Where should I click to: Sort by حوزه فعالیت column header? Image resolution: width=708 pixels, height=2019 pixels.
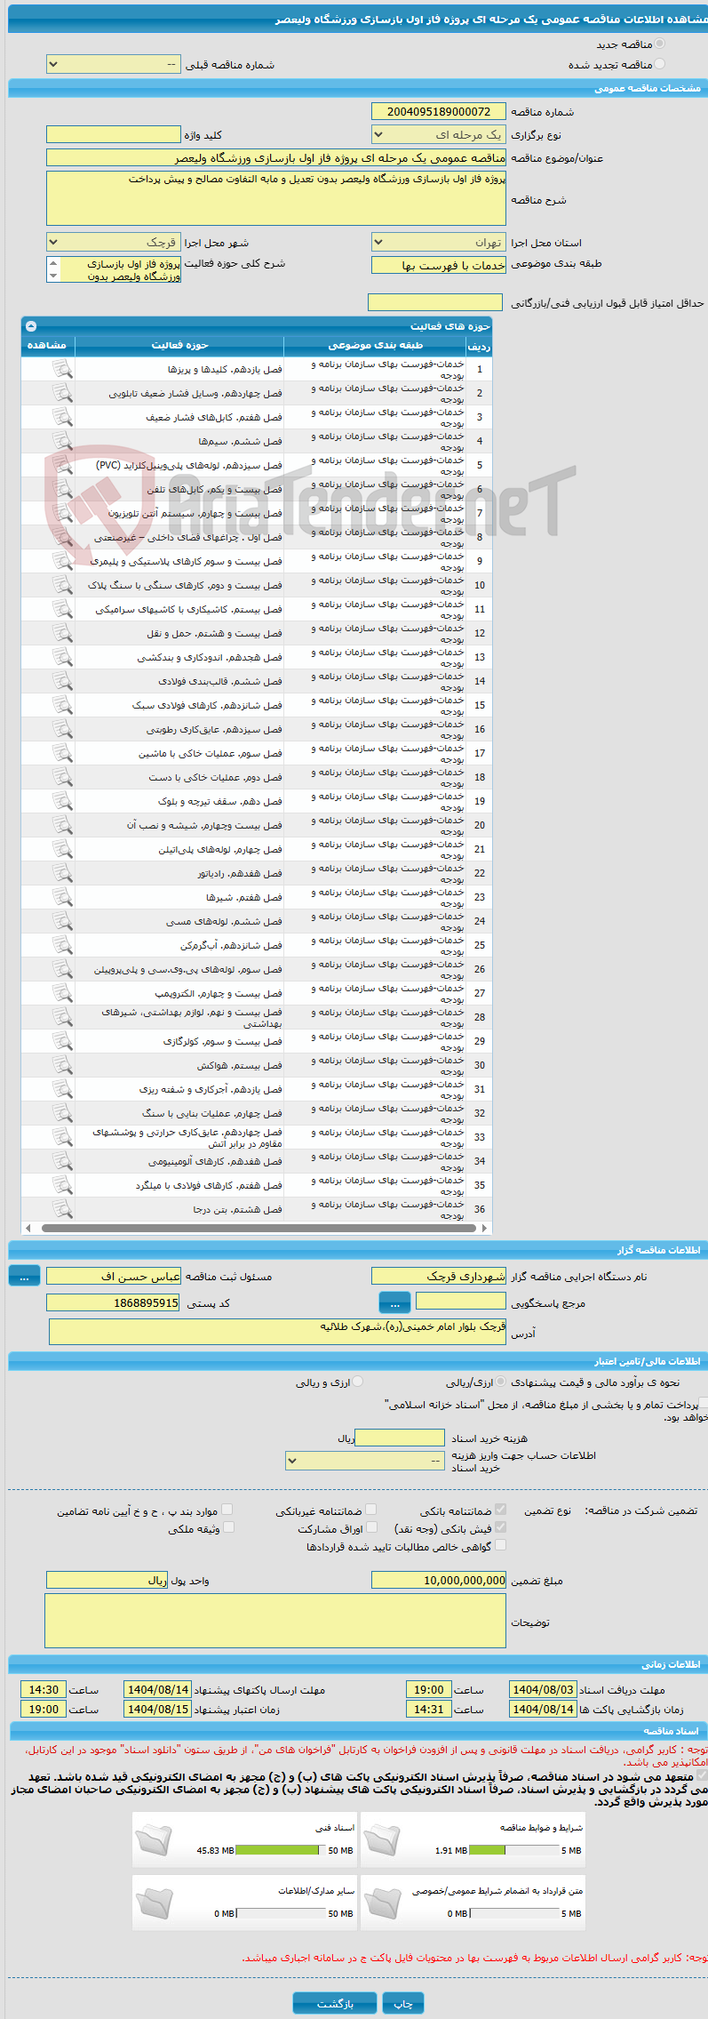179,345
